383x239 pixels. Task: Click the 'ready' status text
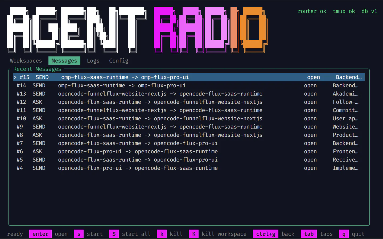pyautogui.click(x=15, y=234)
